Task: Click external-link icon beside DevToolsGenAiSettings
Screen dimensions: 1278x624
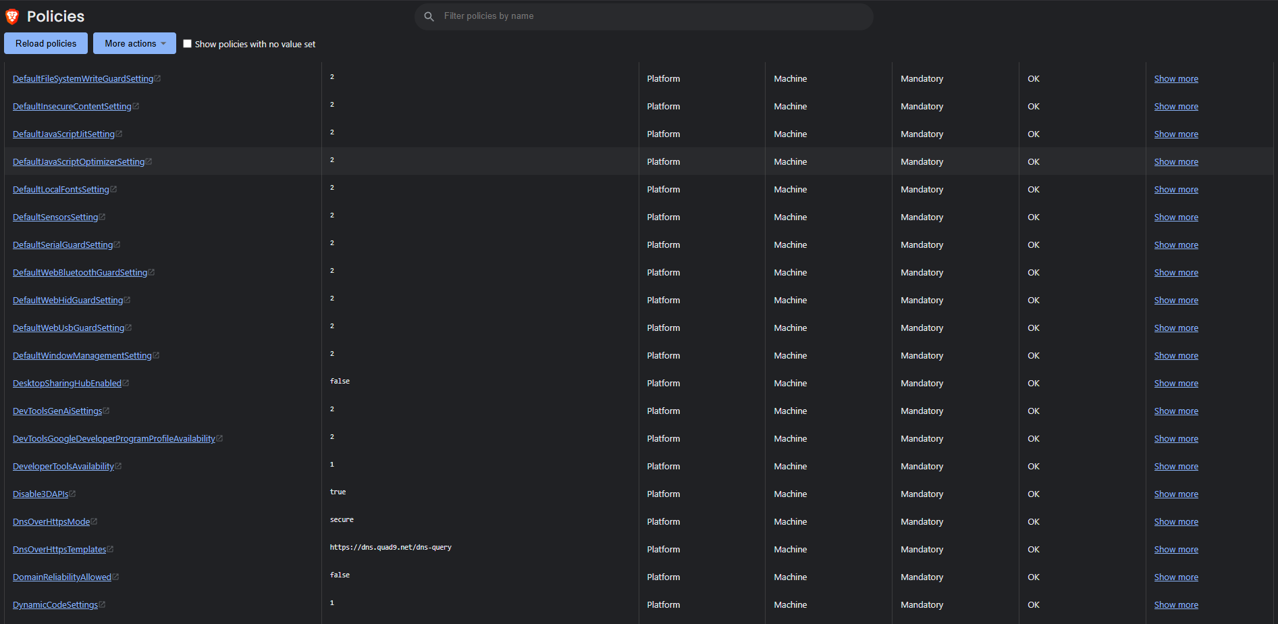Action: point(106,411)
